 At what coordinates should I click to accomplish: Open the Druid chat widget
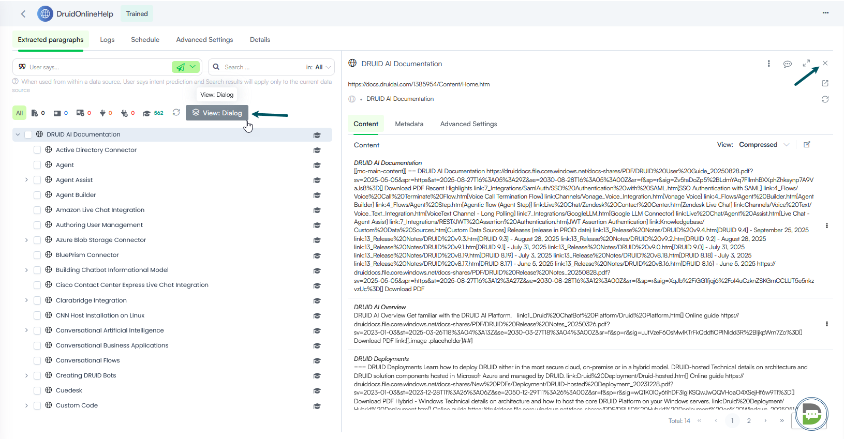point(811,414)
